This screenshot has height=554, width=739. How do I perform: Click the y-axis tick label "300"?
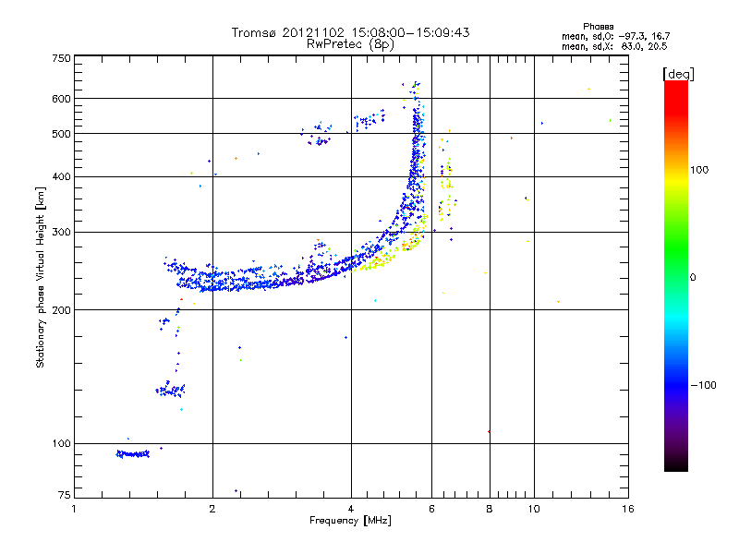click(x=61, y=233)
